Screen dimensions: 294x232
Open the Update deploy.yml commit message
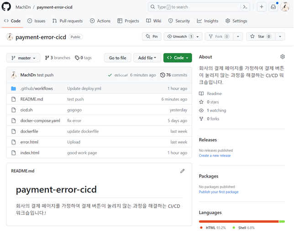tap(84, 88)
